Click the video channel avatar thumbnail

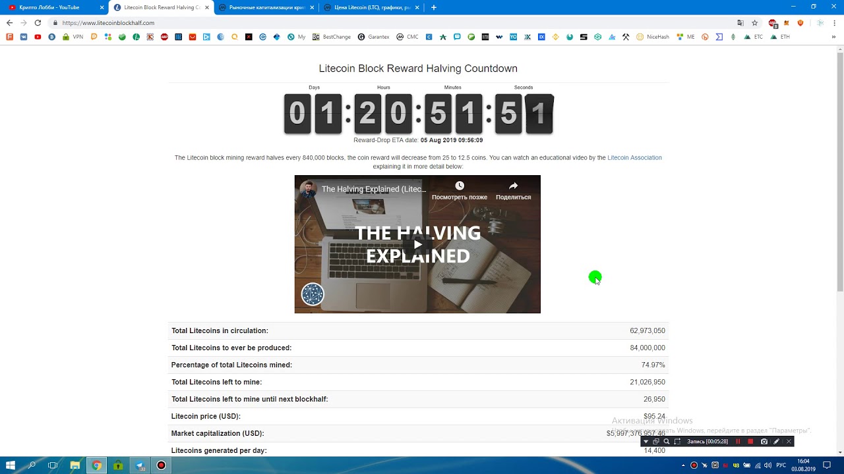pyautogui.click(x=307, y=189)
